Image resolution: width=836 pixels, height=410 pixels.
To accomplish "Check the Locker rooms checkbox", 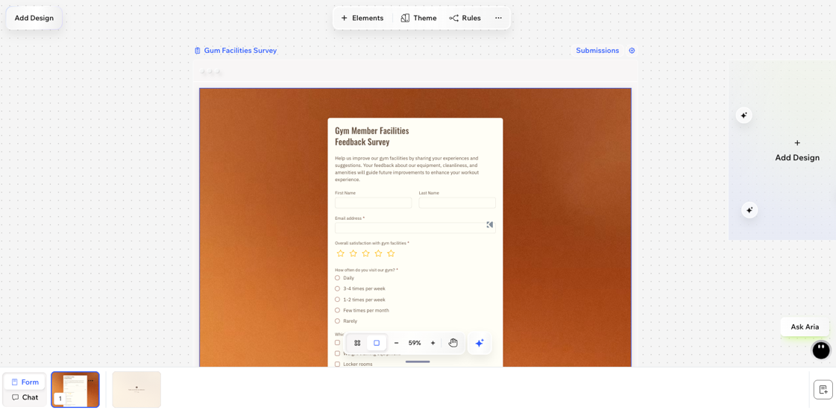I will point(337,365).
